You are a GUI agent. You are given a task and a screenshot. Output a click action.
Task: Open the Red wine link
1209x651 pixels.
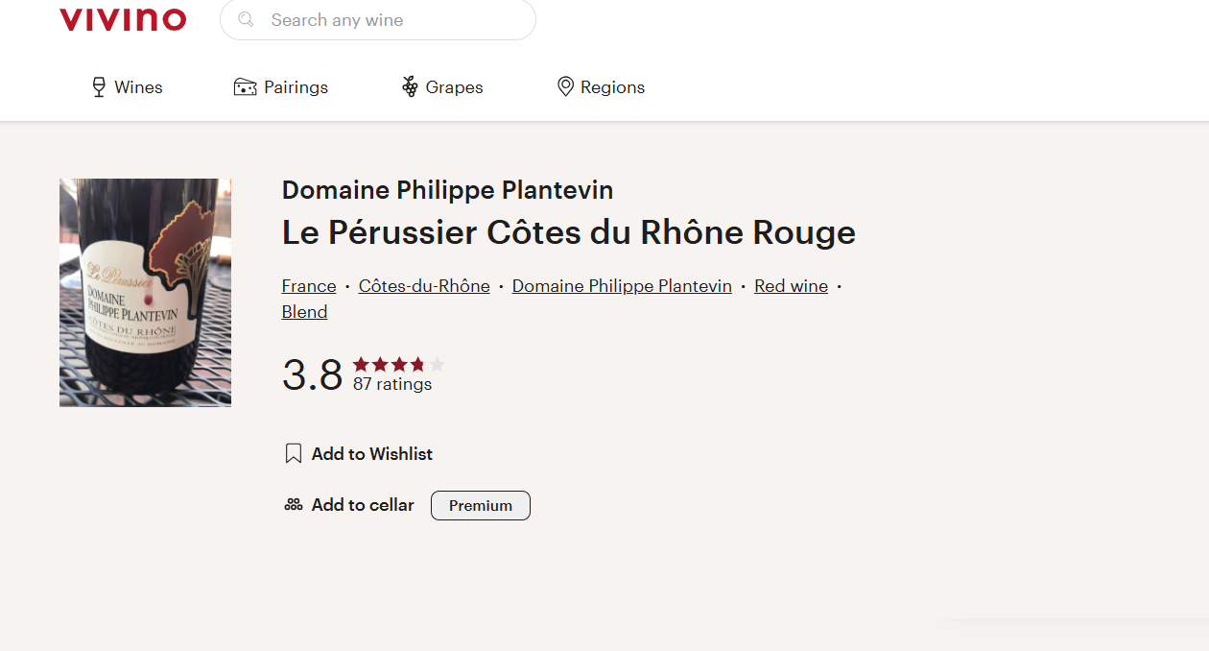(x=791, y=286)
